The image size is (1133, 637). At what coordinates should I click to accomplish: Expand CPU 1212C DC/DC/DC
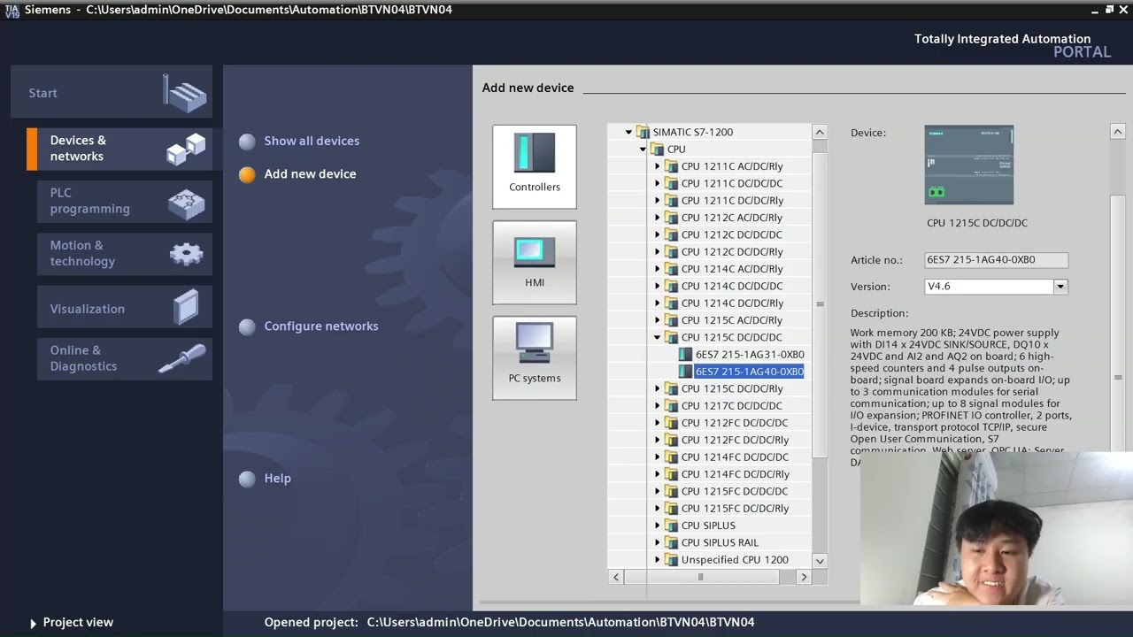(x=658, y=235)
